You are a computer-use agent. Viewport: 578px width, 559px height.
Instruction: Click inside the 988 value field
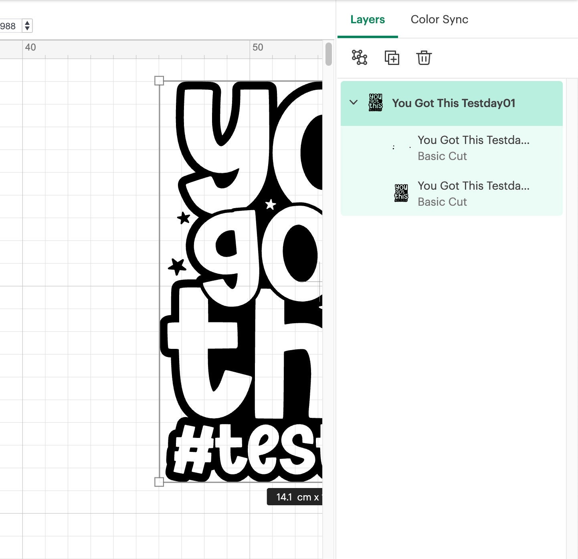click(10, 26)
